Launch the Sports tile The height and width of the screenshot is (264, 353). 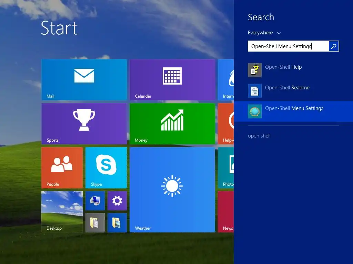point(84,124)
